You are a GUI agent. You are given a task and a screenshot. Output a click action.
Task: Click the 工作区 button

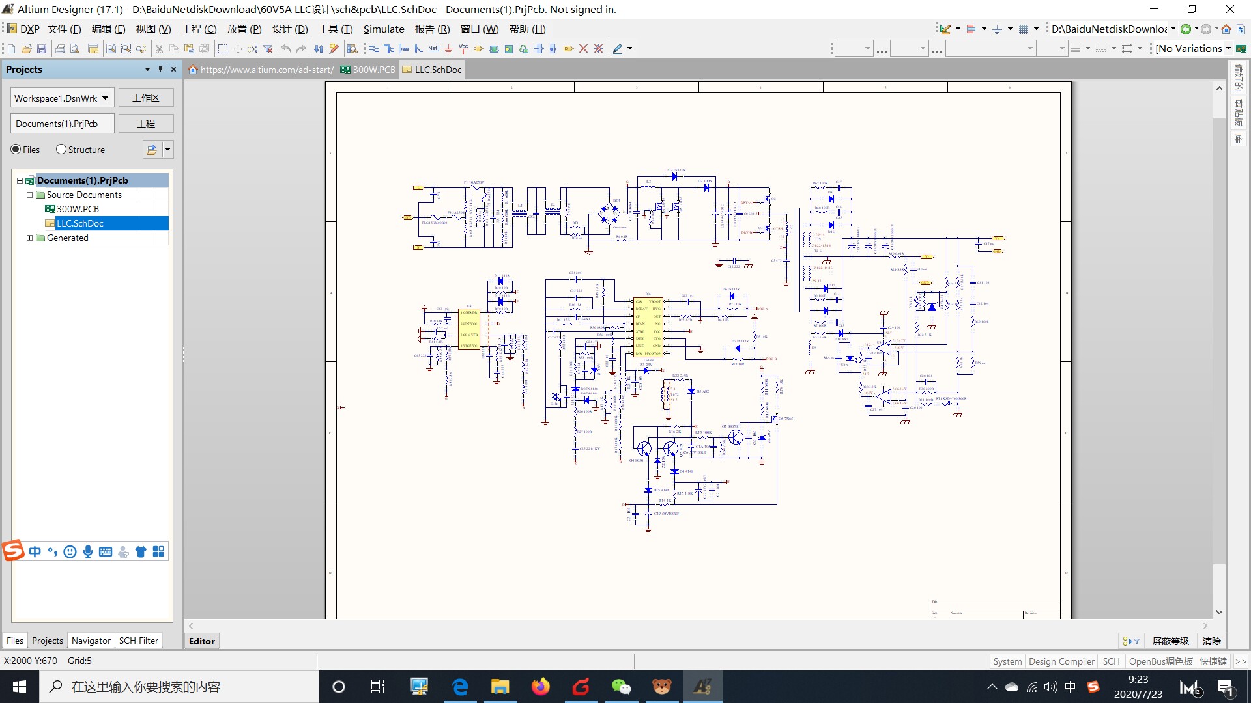point(146,98)
